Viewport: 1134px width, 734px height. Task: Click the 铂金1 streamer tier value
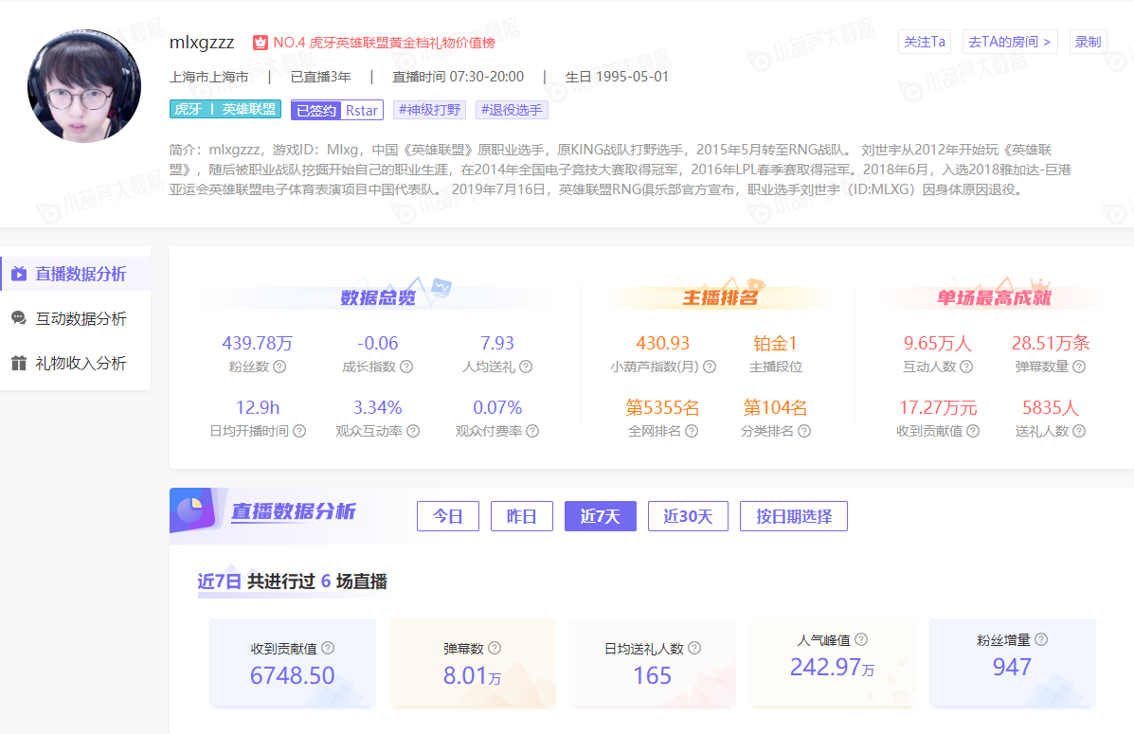click(x=775, y=344)
